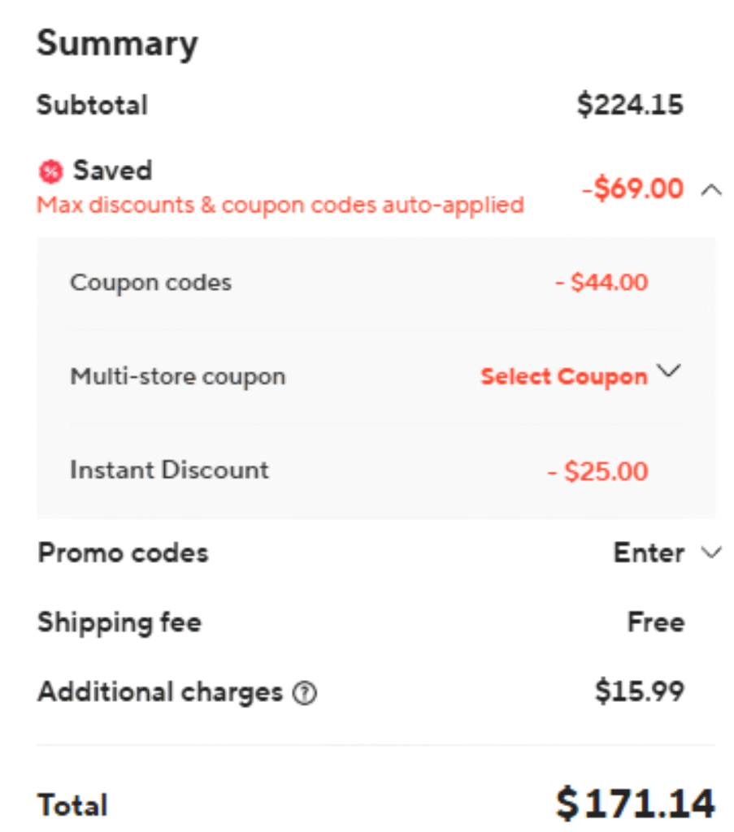Click the Free shipping fee value
This screenshot has height=832, width=734.
point(655,622)
